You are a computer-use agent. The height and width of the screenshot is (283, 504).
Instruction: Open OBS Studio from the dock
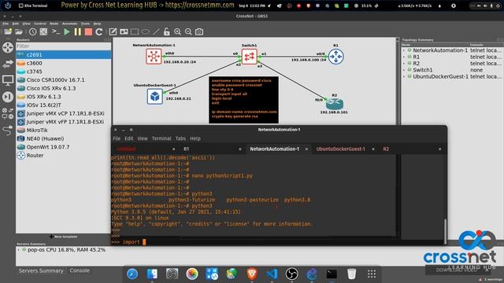point(291,274)
